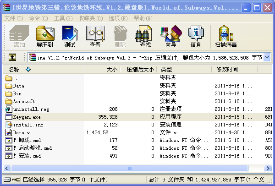
Task: Click the Keygen.exe application icon
Action: click(8, 117)
